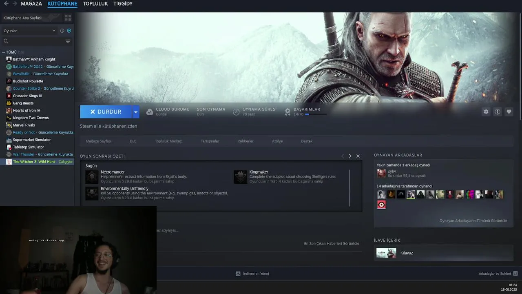Screen dimensions: 522x294
Task: Click the Oynama Süresi clock icon
Action: (x=236, y=112)
